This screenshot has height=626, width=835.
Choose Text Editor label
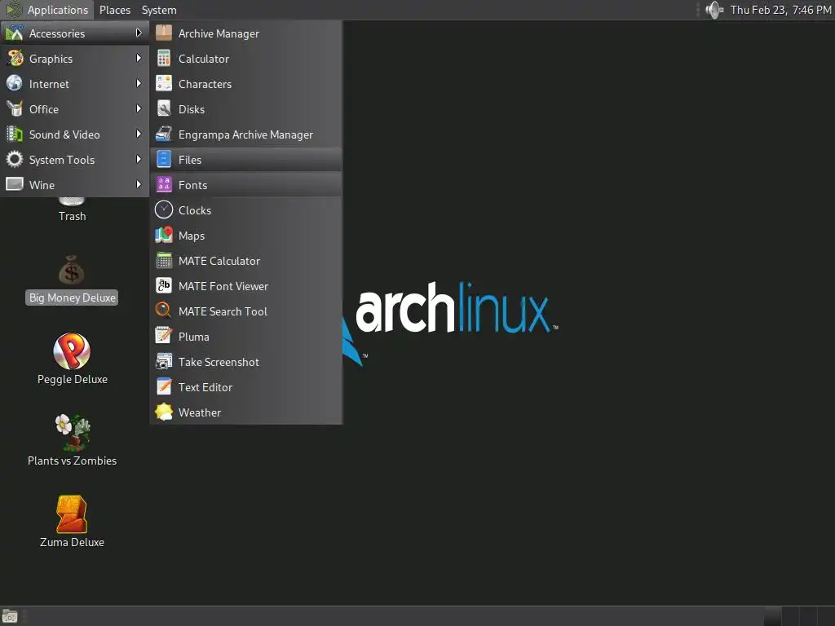[x=205, y=387]
